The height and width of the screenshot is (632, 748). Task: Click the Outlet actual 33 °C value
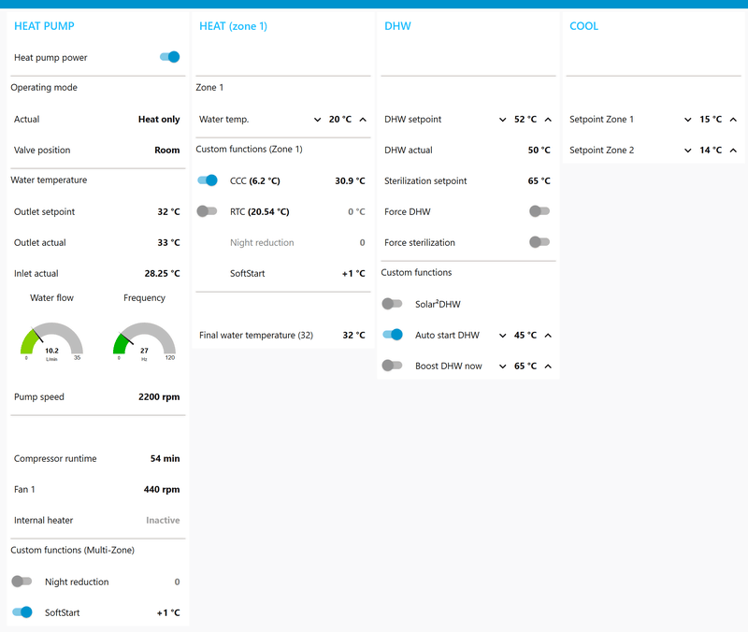[168, 242]
